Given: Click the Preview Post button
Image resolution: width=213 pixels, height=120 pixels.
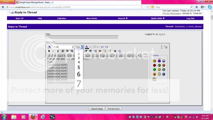Looking at the screenshot, I should coord(114,109).
